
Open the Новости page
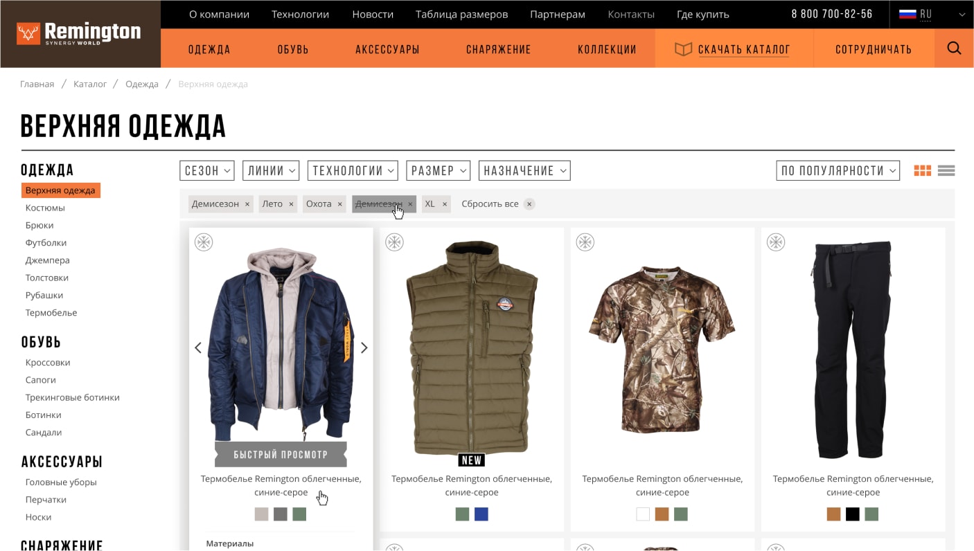[x=373, y=14]
